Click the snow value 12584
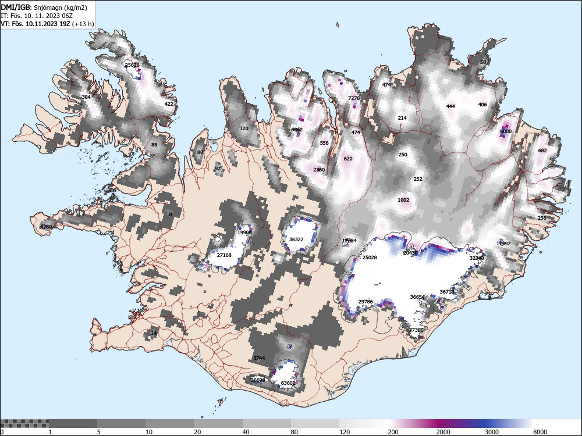582x436 pixels. click(x=349, y=241)
